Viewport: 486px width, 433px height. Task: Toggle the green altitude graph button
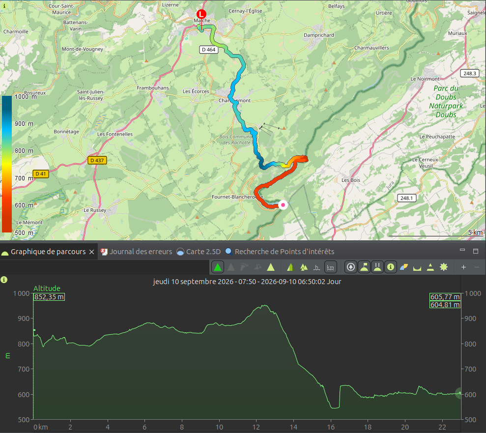218,267
